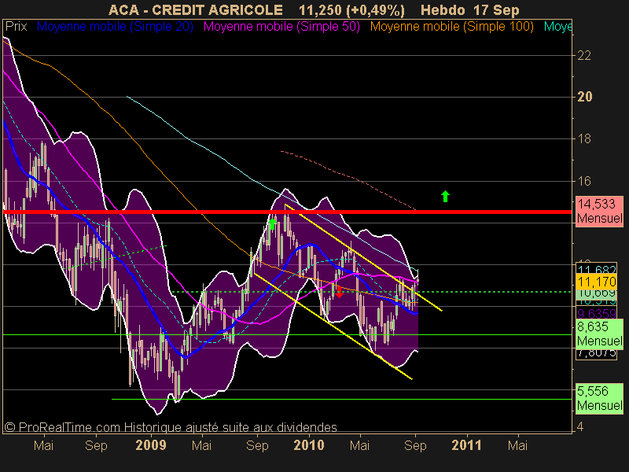Image resolution: width=629 pixels, height=472 pixels.
Task: Click the 14,533 Mensuel price label
Action: pyautogui.click(x=600, y=211)
